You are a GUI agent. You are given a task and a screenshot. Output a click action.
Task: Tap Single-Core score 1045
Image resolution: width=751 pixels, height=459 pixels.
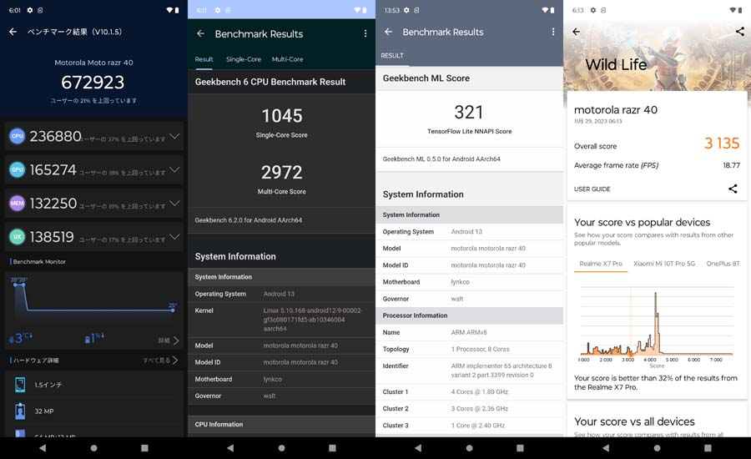(282, 115)
